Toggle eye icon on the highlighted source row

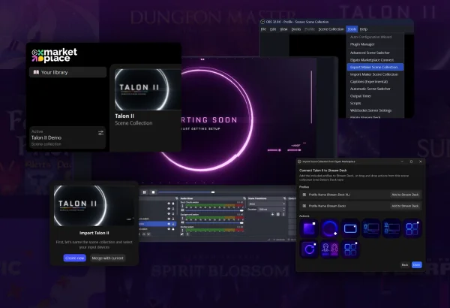coord(169,224)
